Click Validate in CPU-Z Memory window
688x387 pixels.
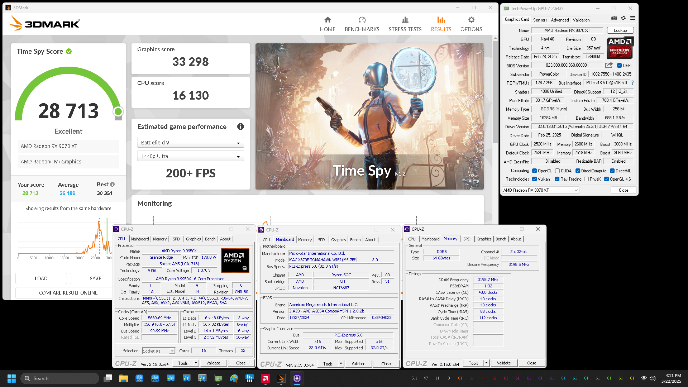504,363
